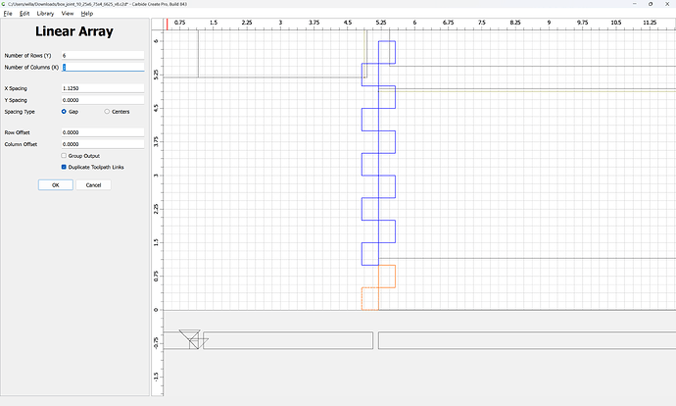Image resolution: width=676 pixels, height=406 pixels.
Task: Confirm the array with OK
Action: [x=56, y=185]
